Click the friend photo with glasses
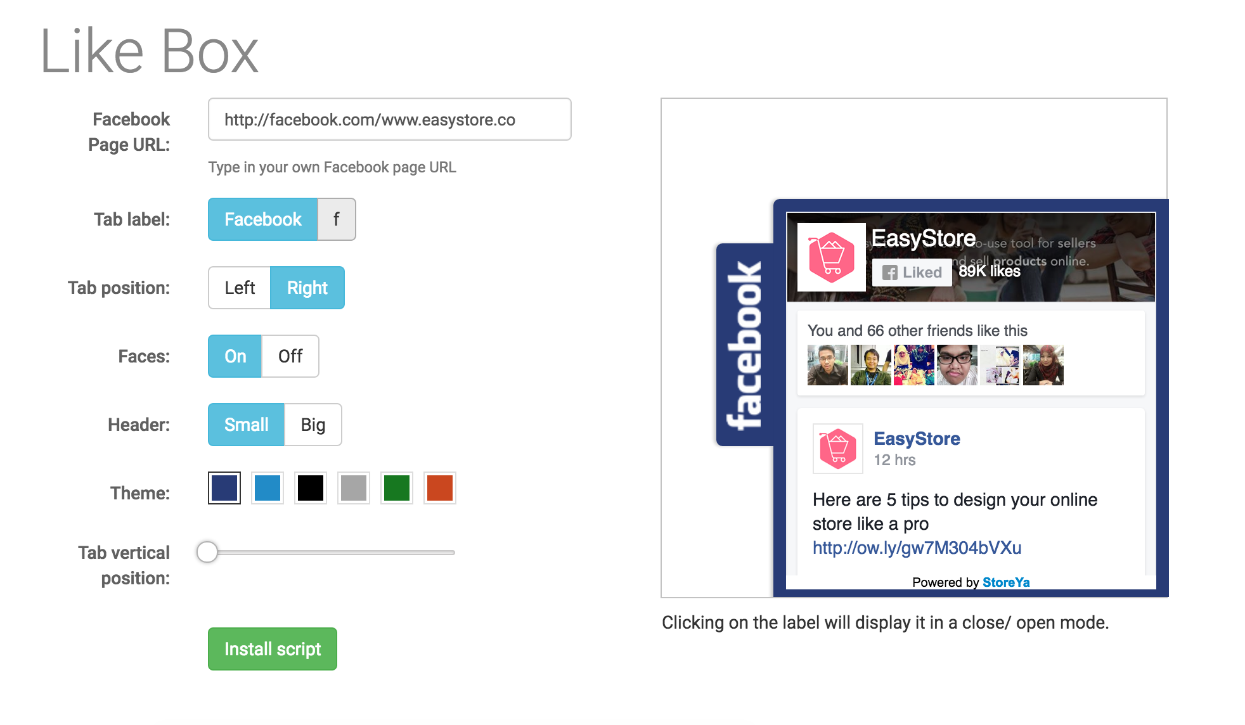Screen dimensions: 1245x725 click(957, 365)
